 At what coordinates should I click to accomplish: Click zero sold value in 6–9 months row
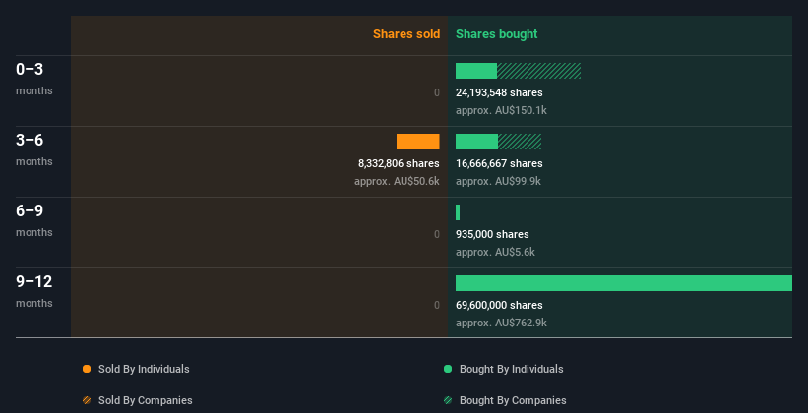437,234
